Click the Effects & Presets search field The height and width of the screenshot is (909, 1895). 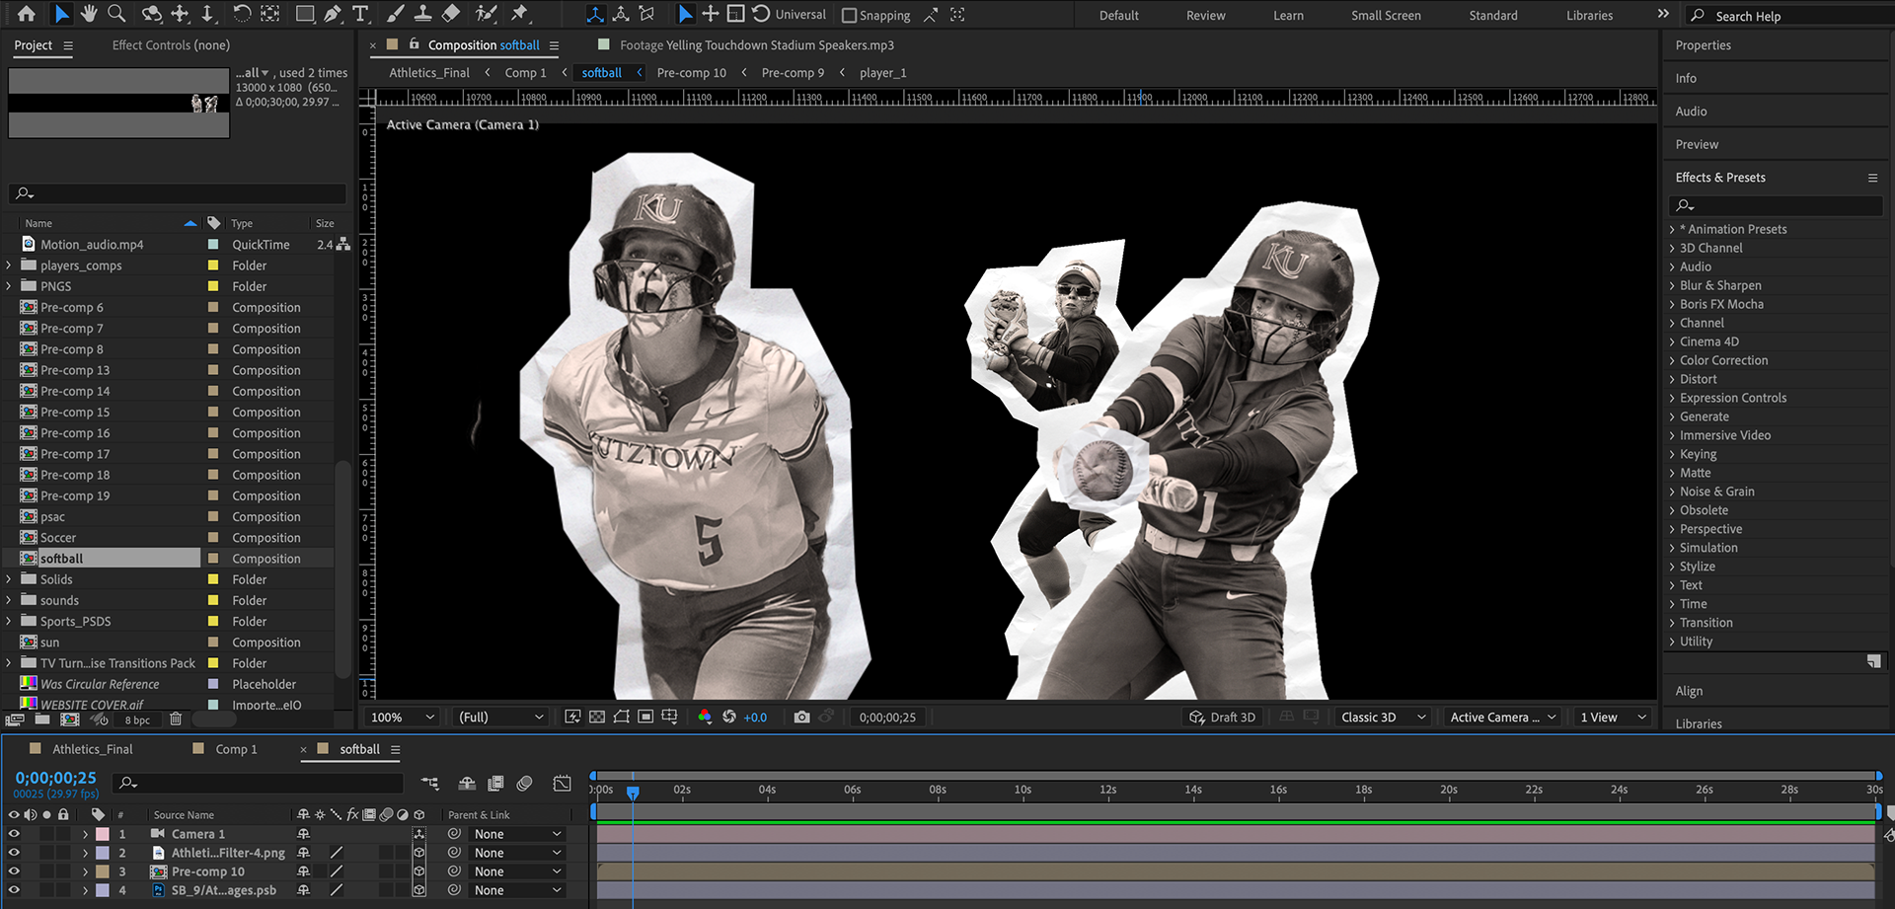coord(1775,205)
